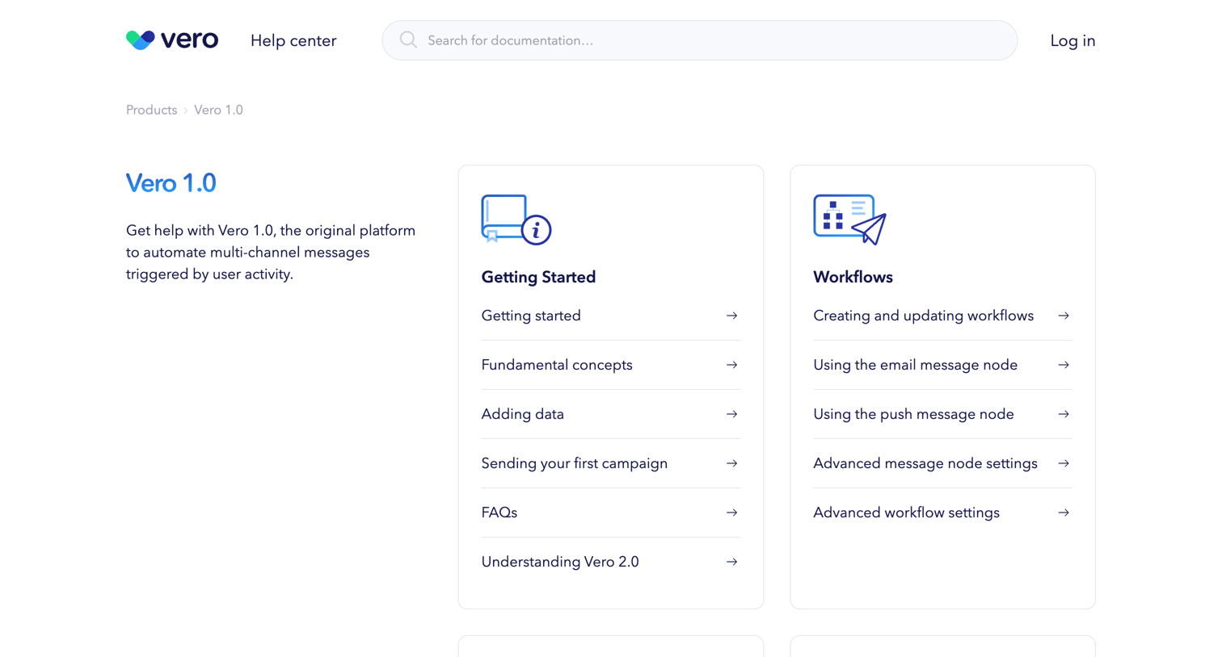Open the Help center link
This screenshot has height=657, width=1222.
click(293, 40)
